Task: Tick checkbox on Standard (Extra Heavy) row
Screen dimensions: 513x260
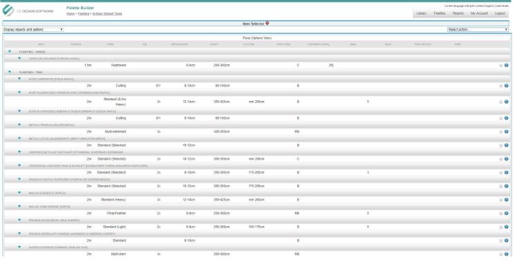Action: click(501, 102)
